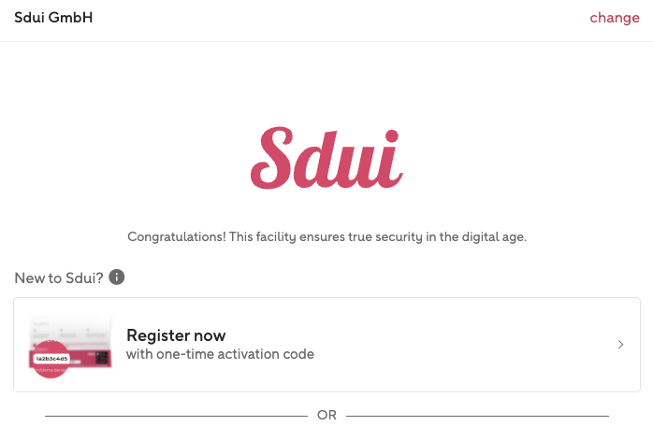Open the info icon beside "New to Sdui?"

pyautogui.click(x=117, y=277)
